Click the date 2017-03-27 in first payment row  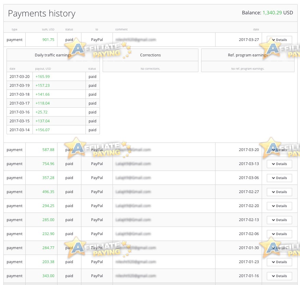point(249,40)
